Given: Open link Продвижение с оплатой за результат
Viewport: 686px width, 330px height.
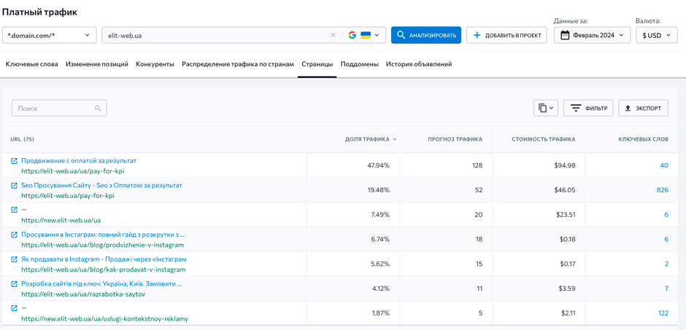Looking at the screenshot, I should 79,161.
